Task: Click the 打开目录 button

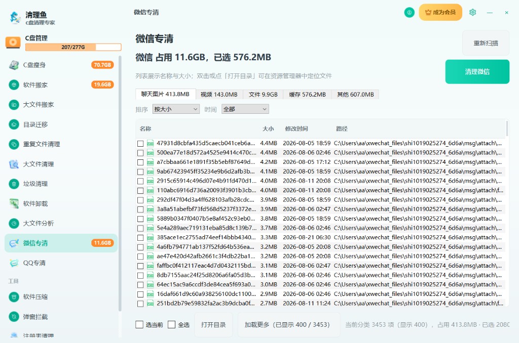Action: 213,325
